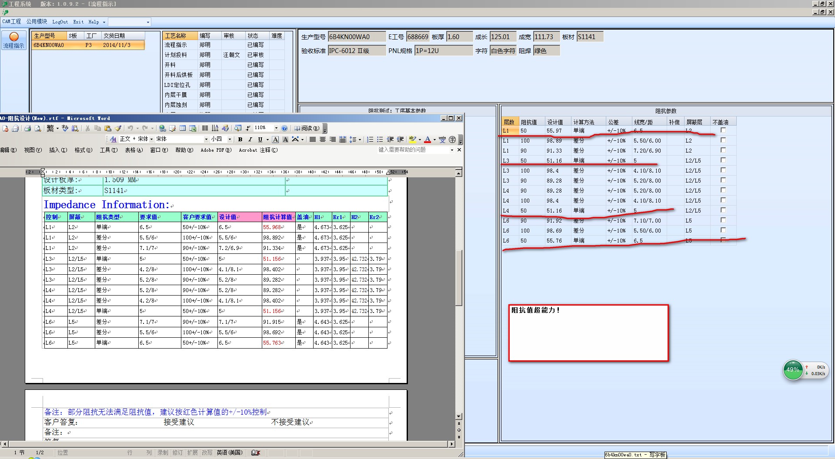This screenshot has width=835, height=459.
Task: Click the red font color button
Action: click(428, 139)
